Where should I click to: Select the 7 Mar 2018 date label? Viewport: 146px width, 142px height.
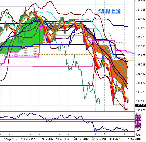134,139
